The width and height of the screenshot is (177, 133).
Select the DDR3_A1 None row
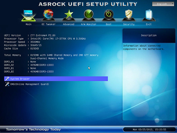click(20, 62)
